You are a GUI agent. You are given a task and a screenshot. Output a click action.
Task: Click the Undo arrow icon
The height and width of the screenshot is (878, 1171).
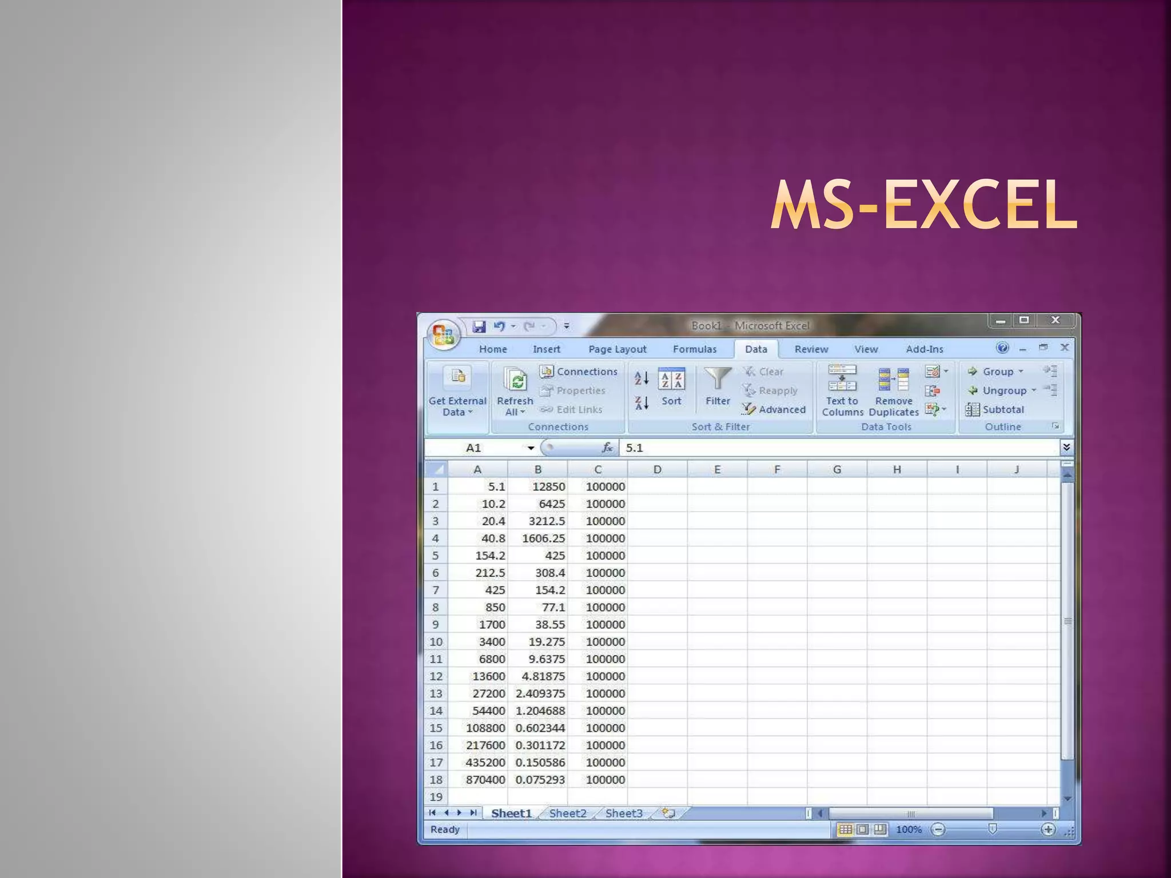pos(499,326)
